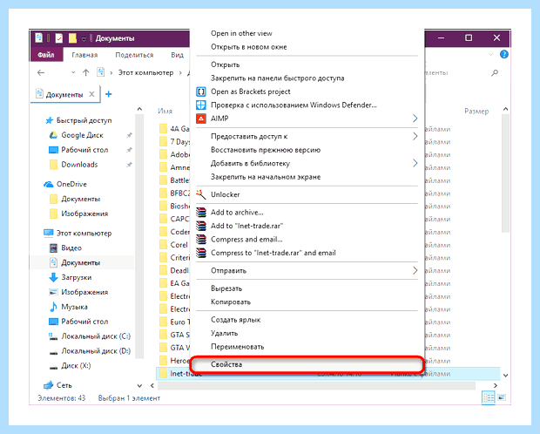The image size is (540, 434).
Task: Select Свойства in the context menu
Action: [307, 364]
